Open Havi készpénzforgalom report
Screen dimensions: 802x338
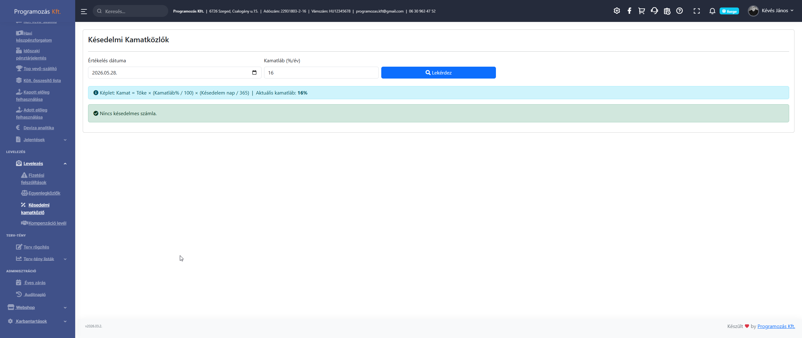[34, 37]
